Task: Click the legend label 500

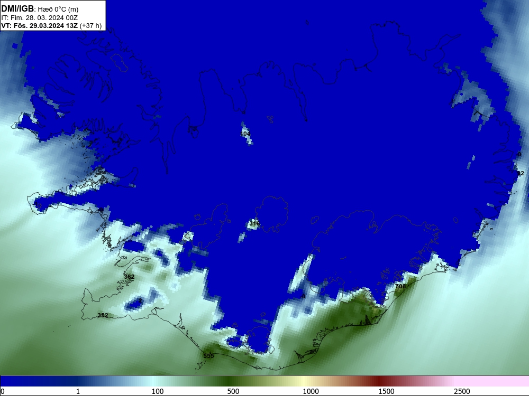Action: [233, 391]
